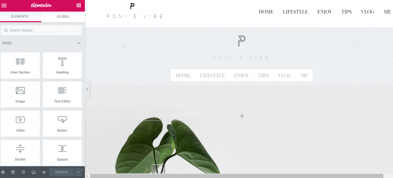Image resolution: width=393 pixels, height=178 pixels.
Task: Pick the Divider widget
Action: pos(20,152)
